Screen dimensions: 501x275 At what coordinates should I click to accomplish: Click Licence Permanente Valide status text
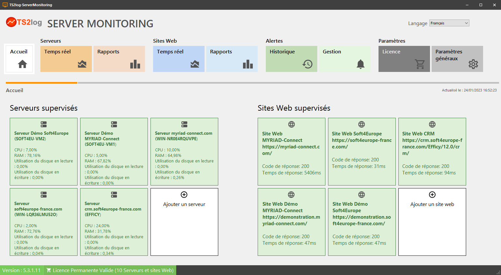(113, 270)
